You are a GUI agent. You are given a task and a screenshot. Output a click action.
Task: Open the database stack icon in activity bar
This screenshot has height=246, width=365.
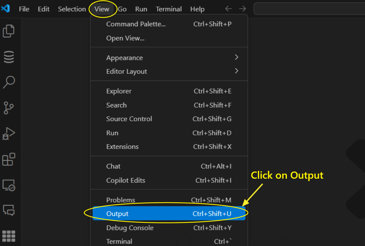[x=9, y=57]
